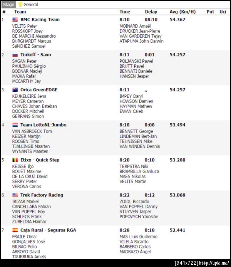Open rider SAGAN Peter's profile
This screenshot has width=231, height=267.
(x=24, y=61)
